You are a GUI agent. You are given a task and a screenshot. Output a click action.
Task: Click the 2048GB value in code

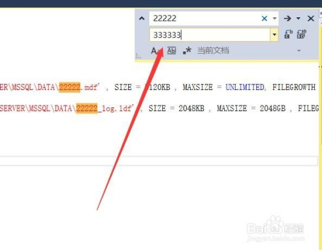(x=272, y=109)
